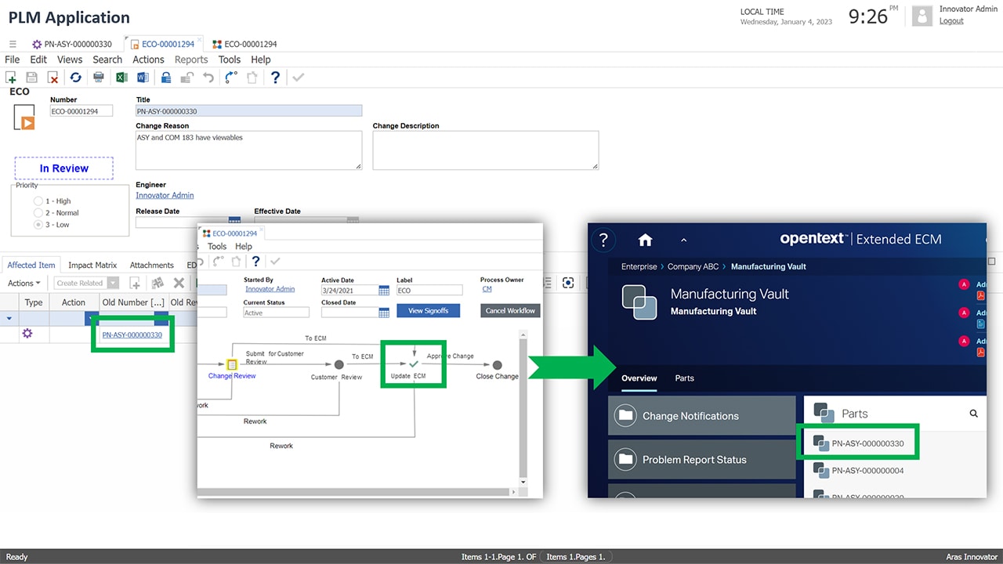Open the Active Date calendar icon
Viewport: 1003px width, 564px height.
coord(384,291)
